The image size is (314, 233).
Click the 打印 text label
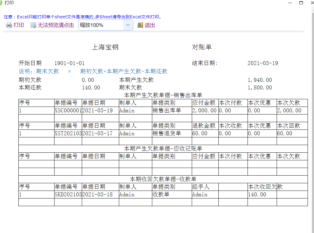(x=19, y=25)
